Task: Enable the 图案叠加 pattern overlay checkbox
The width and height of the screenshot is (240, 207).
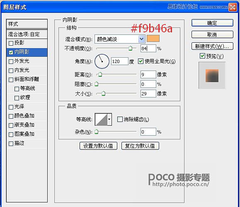Action: pos(11,135)
